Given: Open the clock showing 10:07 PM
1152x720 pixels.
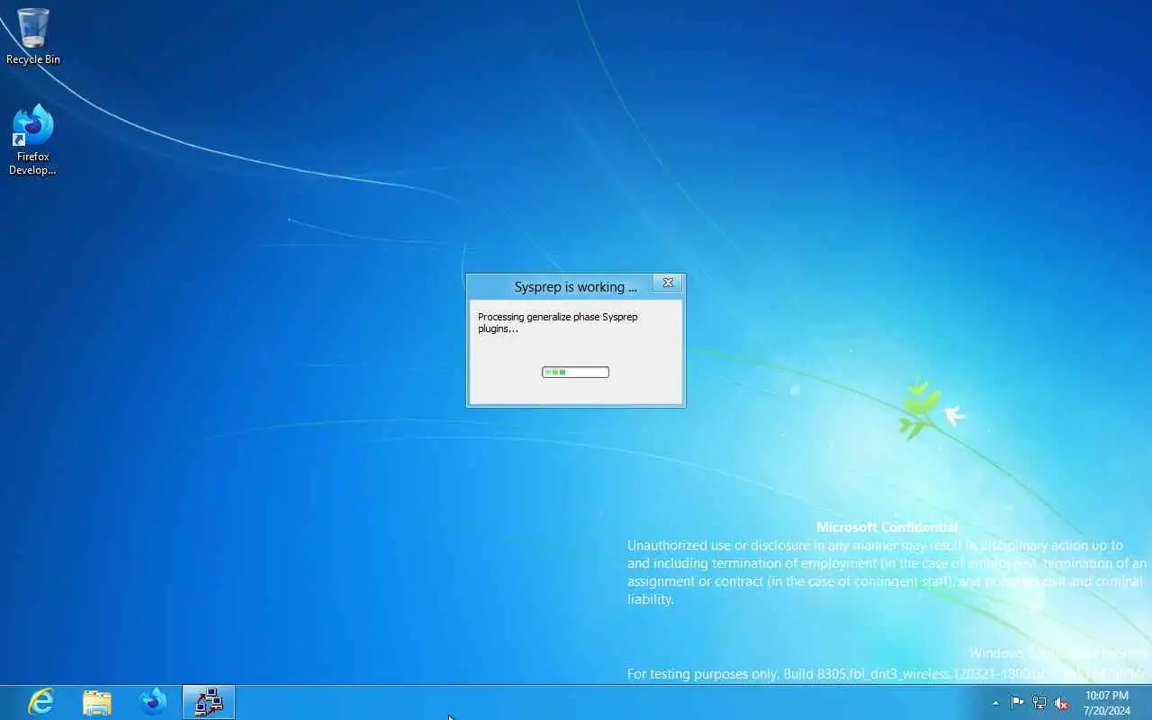Looking at the screenshot, I should click(1107, 703).
